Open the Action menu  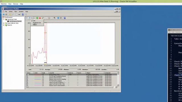click(11, 12)
